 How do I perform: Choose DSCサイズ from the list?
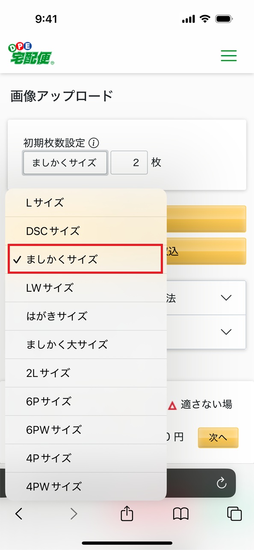(86, 231)
